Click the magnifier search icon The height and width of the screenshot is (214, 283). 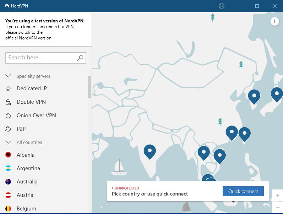tap(80, 58)
